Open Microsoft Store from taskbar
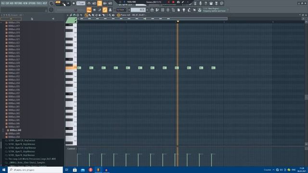Viewport: 308px width, 173px height. [75, 170]
